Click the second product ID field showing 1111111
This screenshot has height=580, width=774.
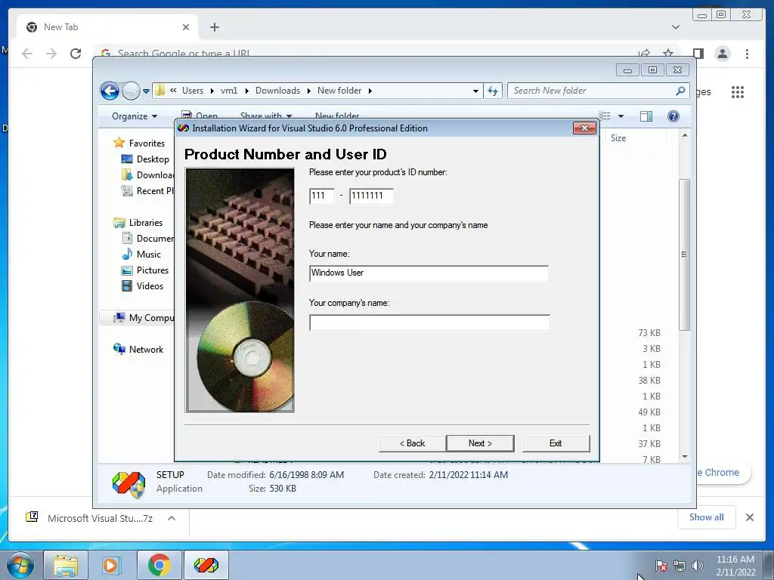pyautogui.click(x=371, y=196)
